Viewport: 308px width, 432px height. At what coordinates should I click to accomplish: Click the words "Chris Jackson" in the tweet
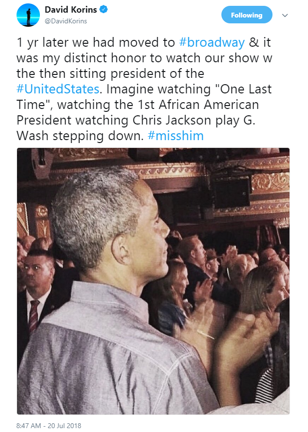pos(172,120)
